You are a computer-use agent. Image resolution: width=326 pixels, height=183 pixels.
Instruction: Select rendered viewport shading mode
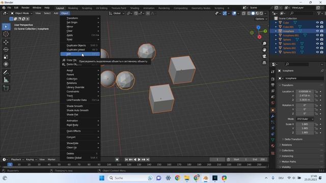pos(261,13)
